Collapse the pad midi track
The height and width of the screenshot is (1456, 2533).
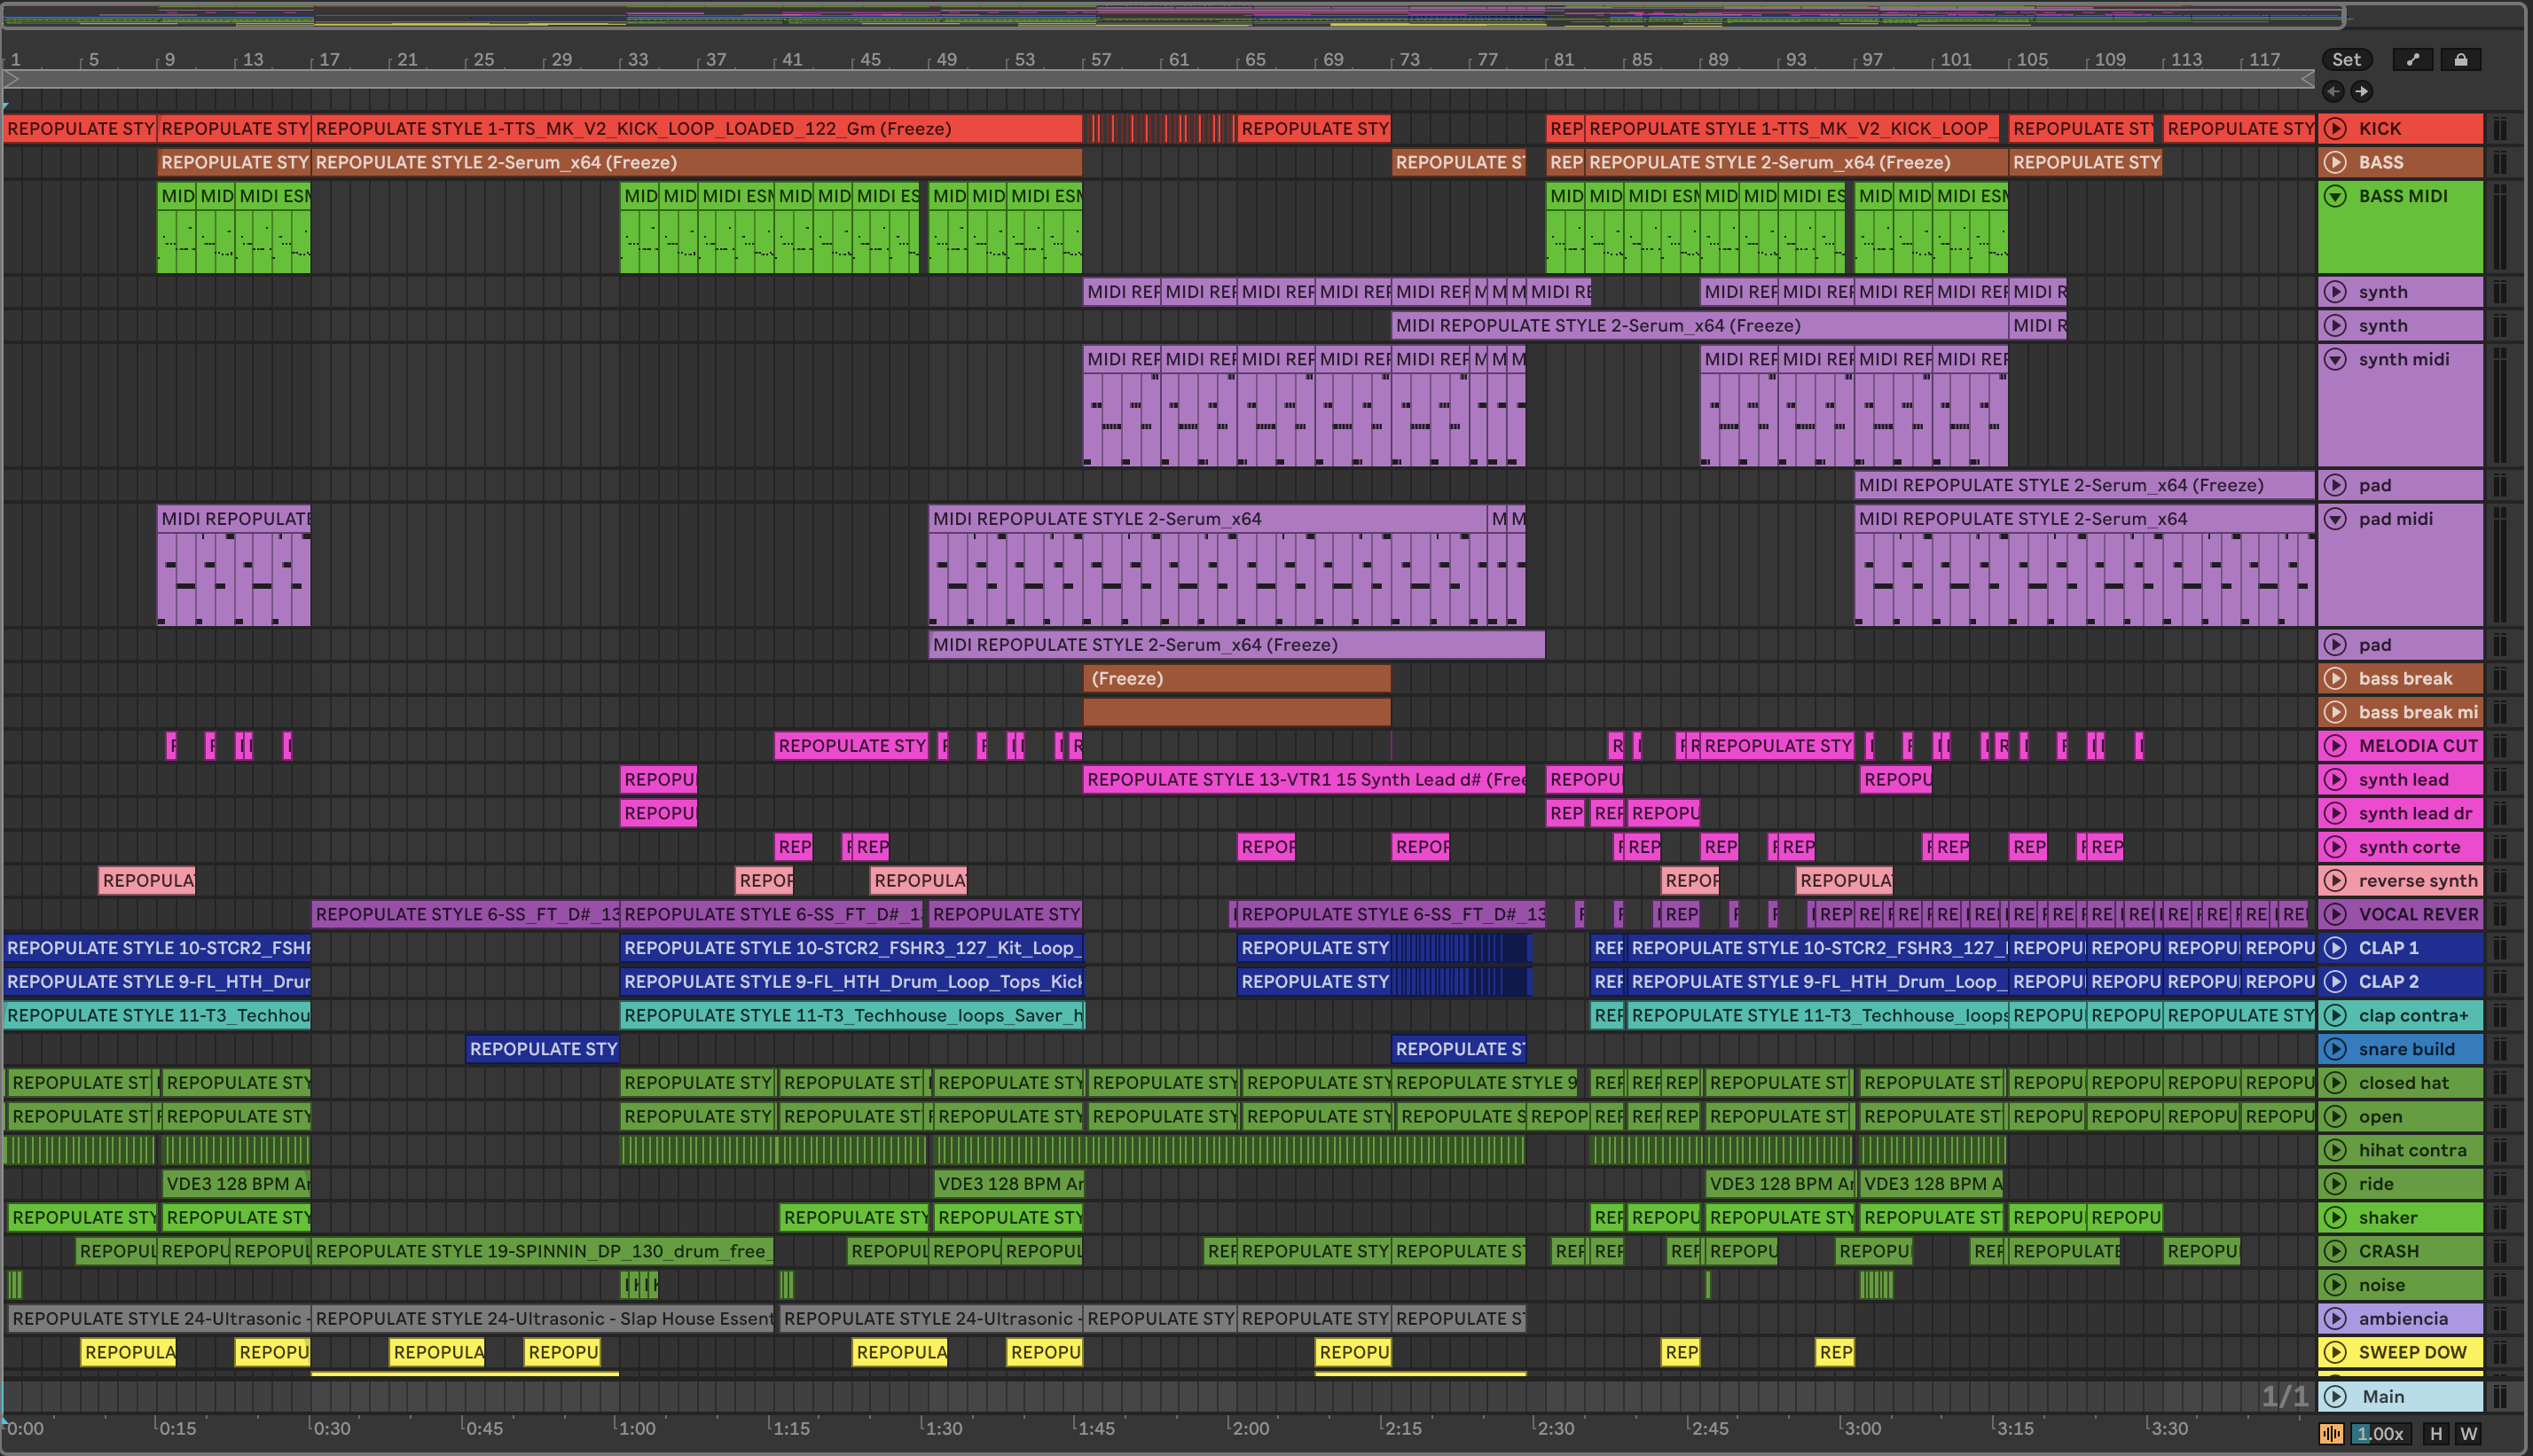pyautogui.click(x=2336, y=519)
